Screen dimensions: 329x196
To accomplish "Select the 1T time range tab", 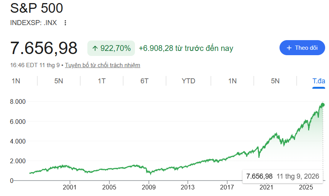I will (x=102, y=81).
